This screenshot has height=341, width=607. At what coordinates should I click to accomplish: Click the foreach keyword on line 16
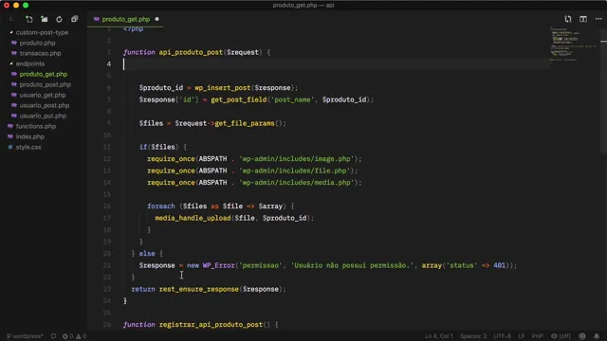(161, 206)
